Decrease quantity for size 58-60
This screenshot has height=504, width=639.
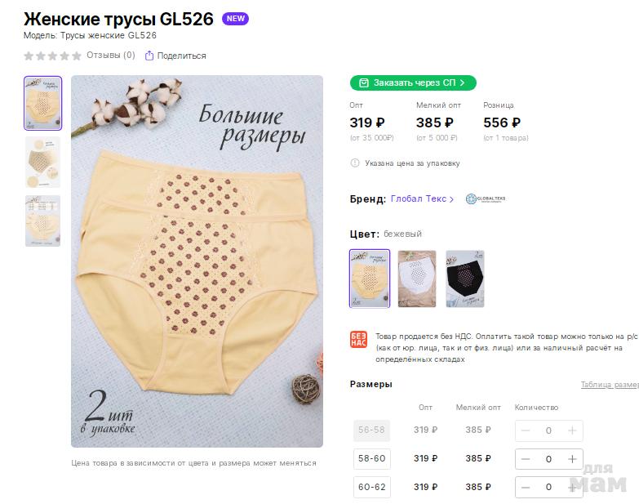click(x=526, y=459)
